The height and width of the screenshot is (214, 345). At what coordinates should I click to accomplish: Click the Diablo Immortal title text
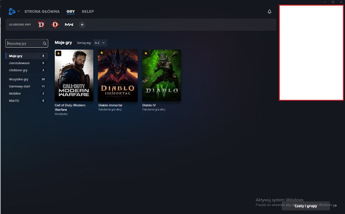(110, 105)
